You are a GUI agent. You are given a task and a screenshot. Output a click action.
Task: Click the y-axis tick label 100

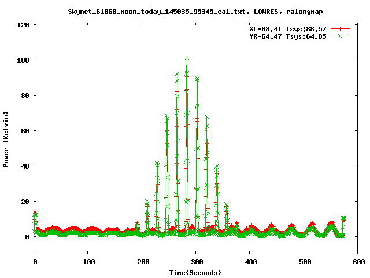pos(23,60)
